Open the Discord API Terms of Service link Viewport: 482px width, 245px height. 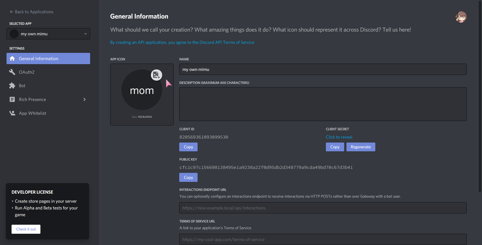182,42
